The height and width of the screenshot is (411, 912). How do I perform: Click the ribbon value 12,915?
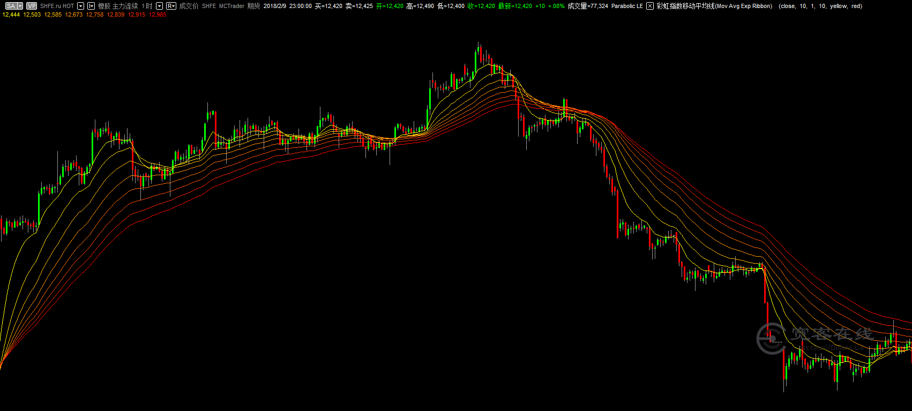pos(137,14)
